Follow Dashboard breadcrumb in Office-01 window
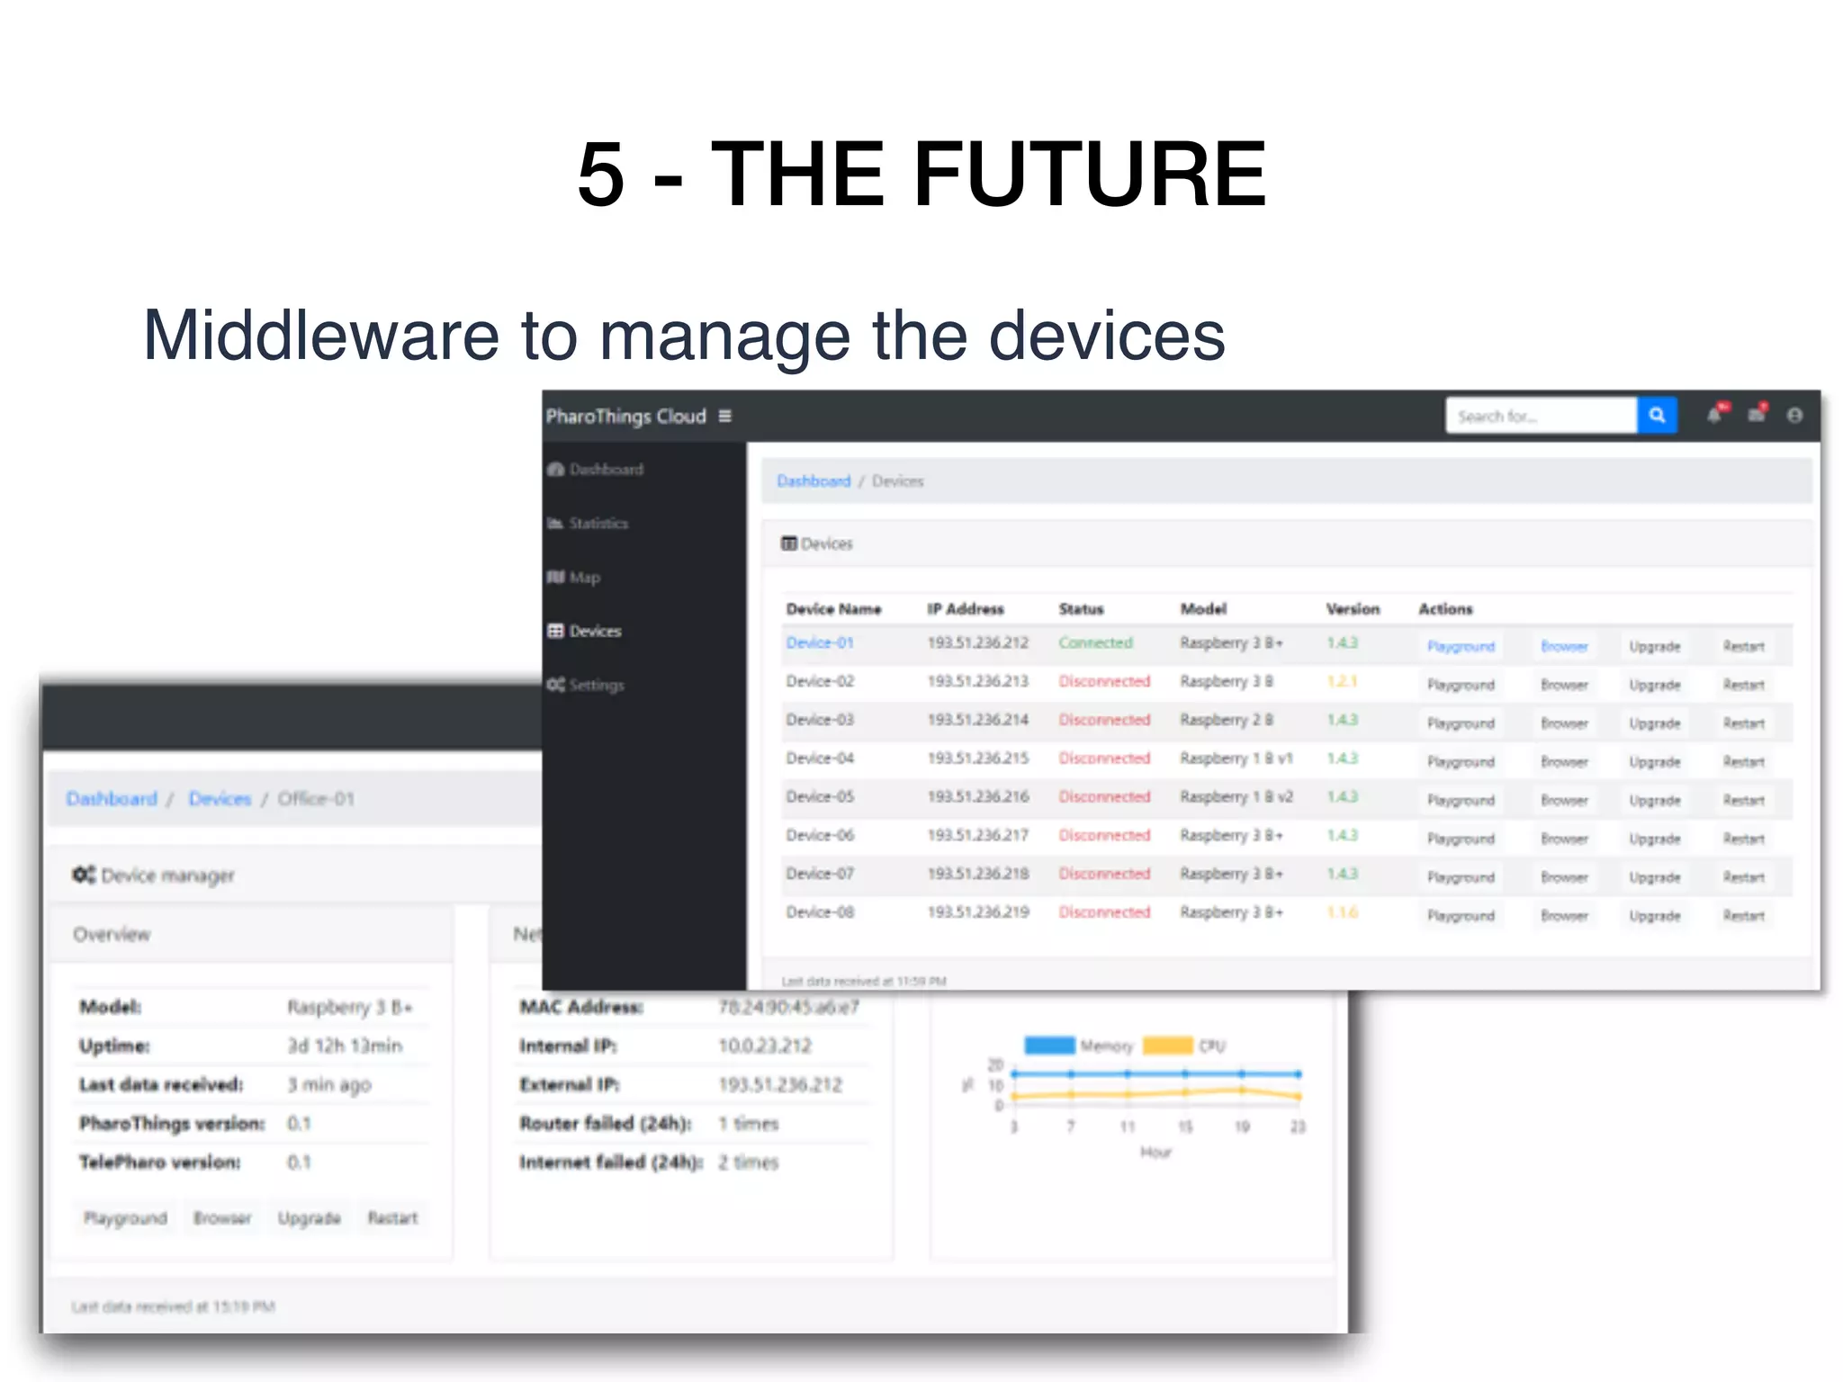Screen dimensions: 1843x1382 pos(112,799)
